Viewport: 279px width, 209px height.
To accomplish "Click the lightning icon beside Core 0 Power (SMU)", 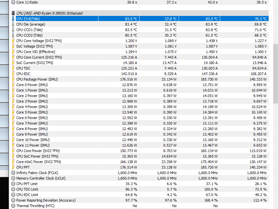I will tap(13, 85).
